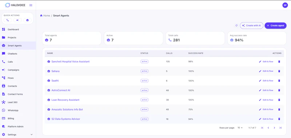The image size is (291, 138).
Task: Open Contact Forms in the sidebar
Action: (18, 94)
